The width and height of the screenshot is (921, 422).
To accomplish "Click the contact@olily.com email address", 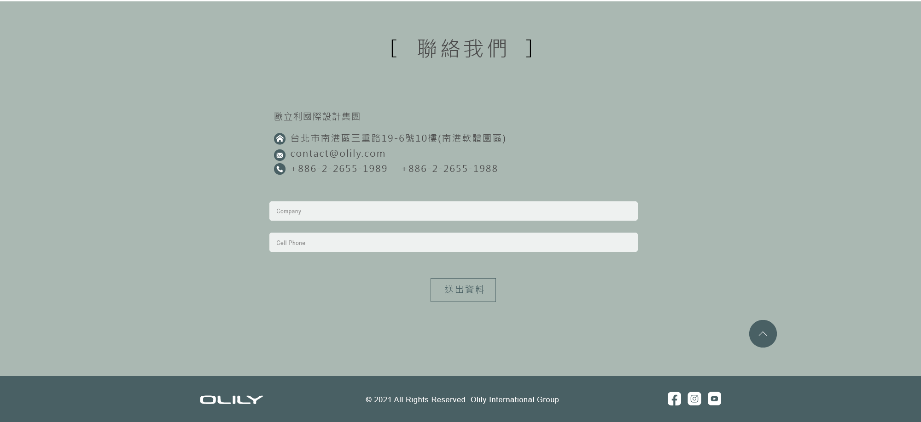I will click(x=338, y=154).
